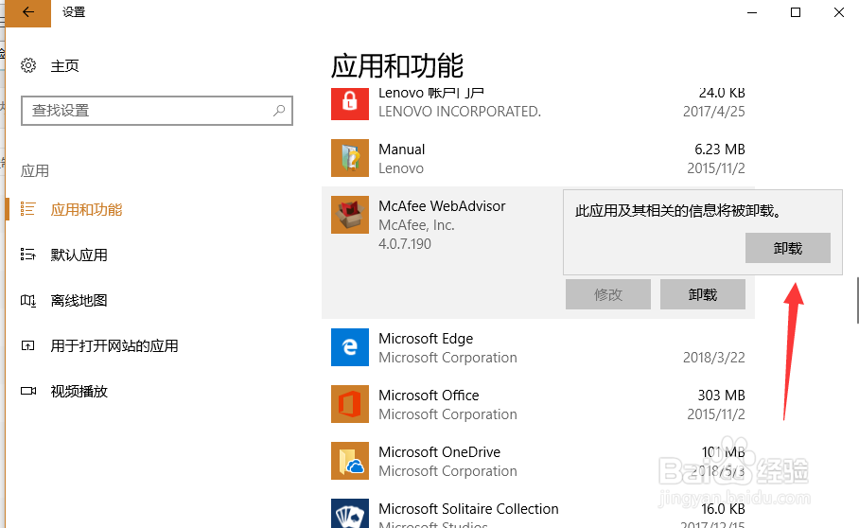
Task: Click the 2017/4/25 date
Action: (x=714, y=112)
